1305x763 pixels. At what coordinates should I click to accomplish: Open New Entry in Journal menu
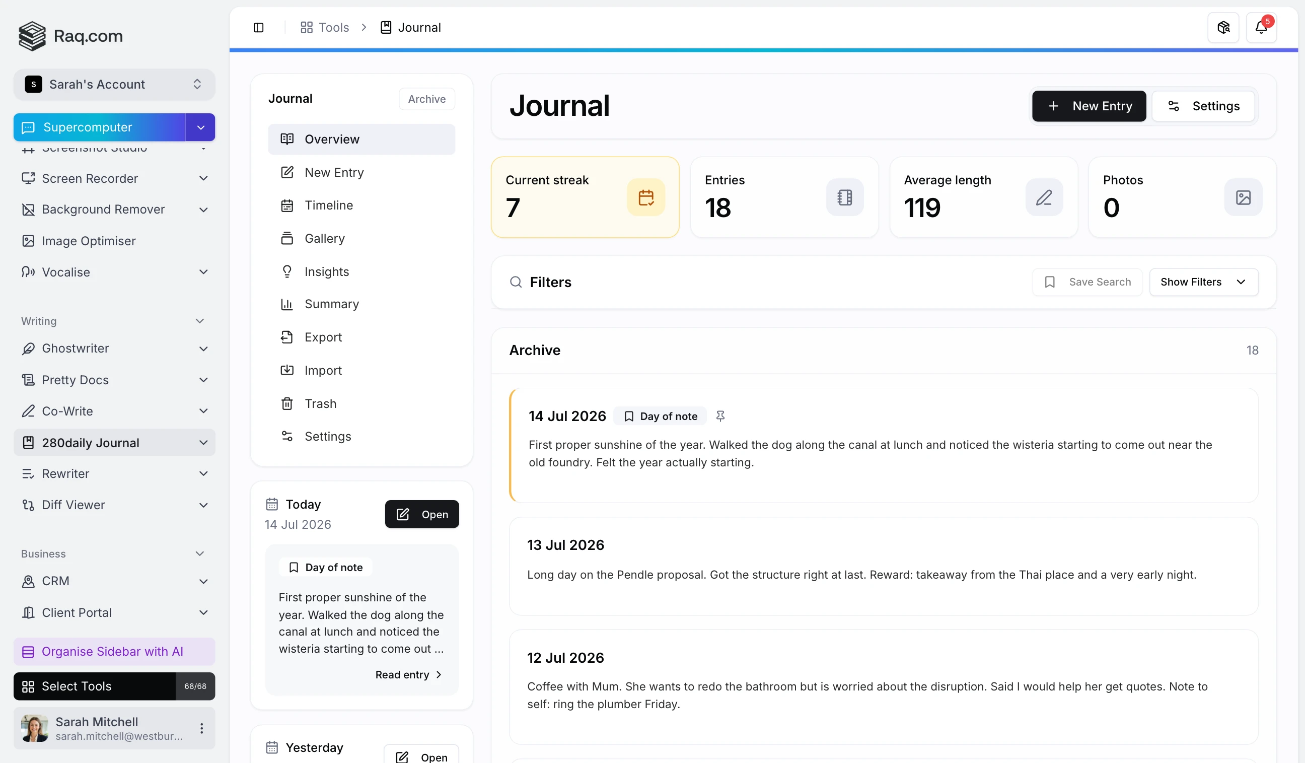361,172
